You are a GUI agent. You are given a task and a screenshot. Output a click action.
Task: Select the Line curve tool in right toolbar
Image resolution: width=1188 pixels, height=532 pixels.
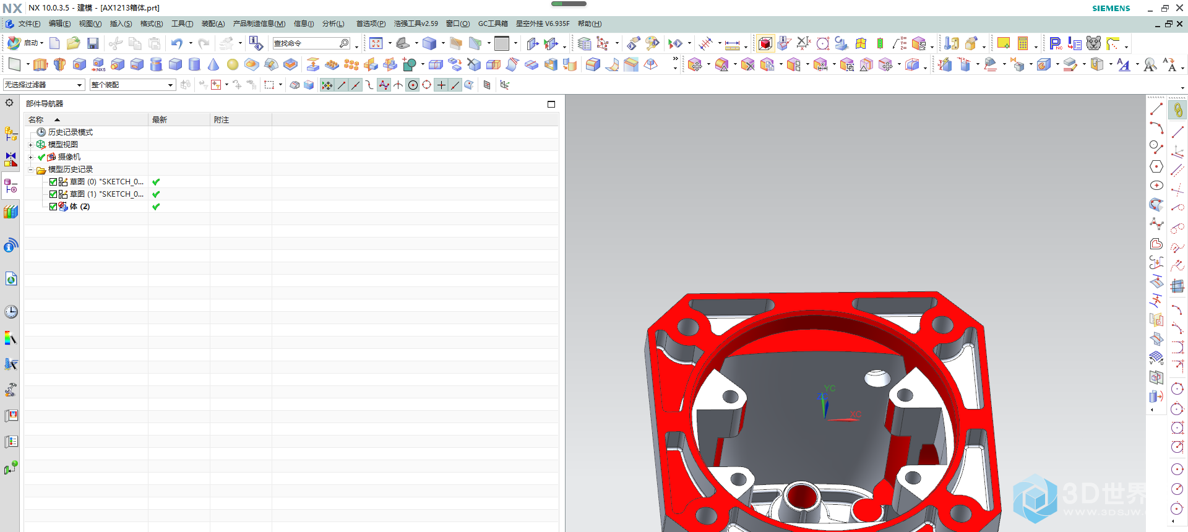point(1156,109)
